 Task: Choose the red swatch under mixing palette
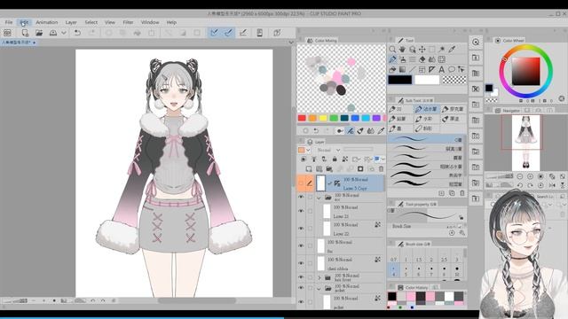click(302, 118)
